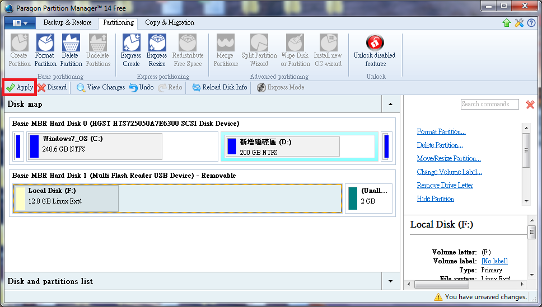The width and height of the screenshot is (542, 307).
Task: Click the Merge Partitions icon
Action: coord(226,50)
